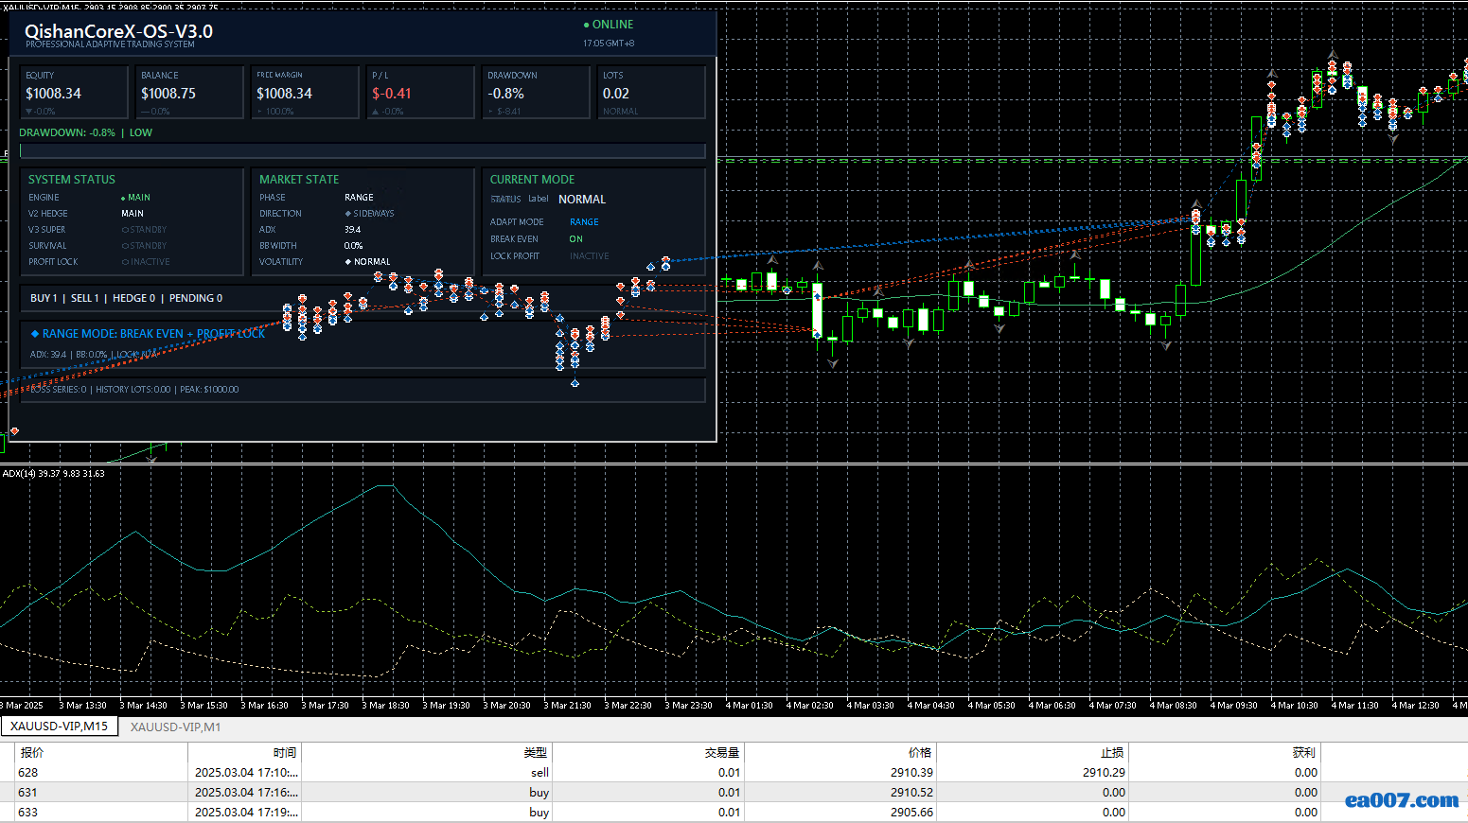The height and width of the screenshot is (823, 1468).
Task: Click the SIDEWAYS direction diamond icon
Action: pyautogui.click(x=347, y=214)
